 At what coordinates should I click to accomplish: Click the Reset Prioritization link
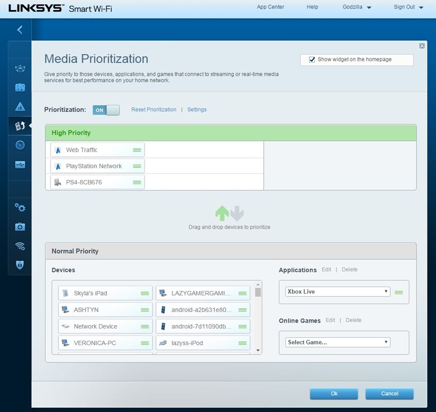[x=154, y=110]
